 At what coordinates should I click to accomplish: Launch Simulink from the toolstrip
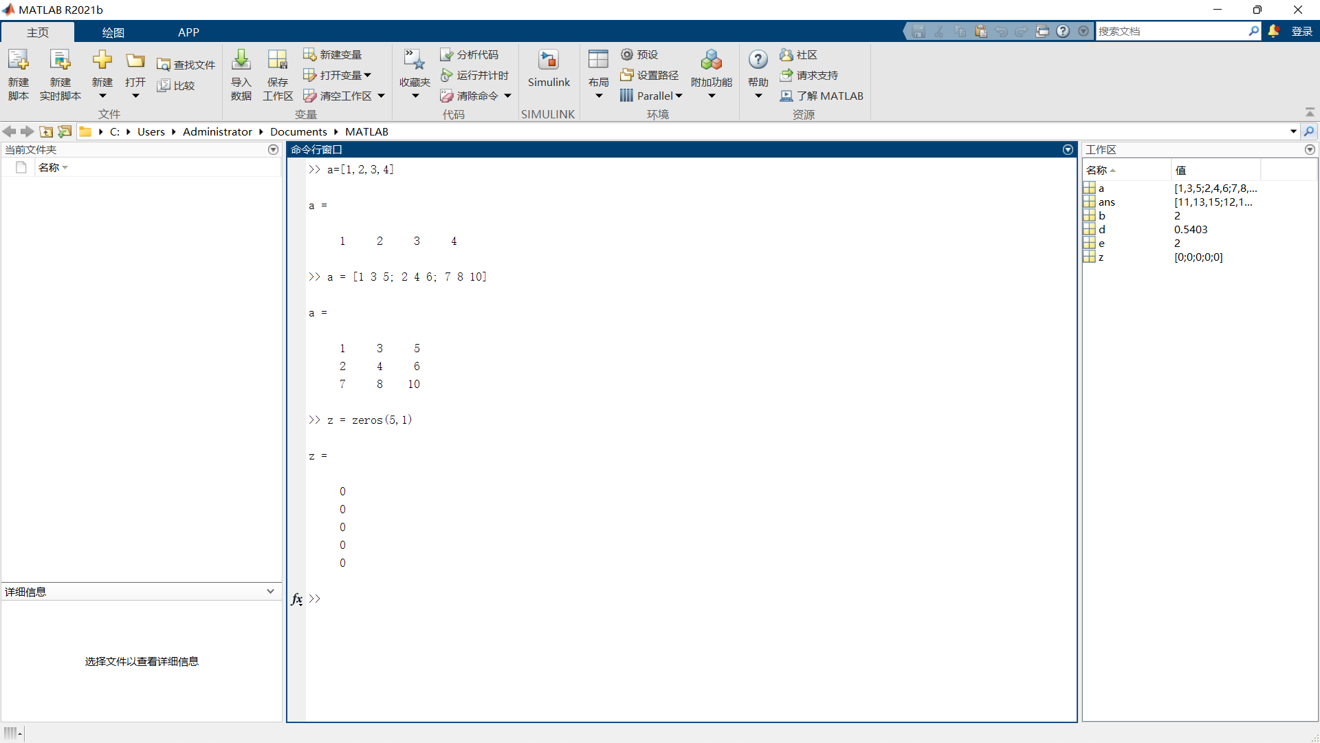549,69
